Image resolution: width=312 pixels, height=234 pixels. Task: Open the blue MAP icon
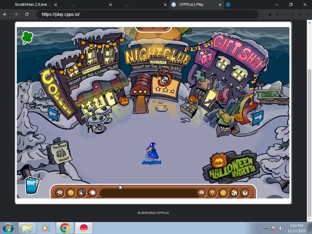[x=32, y=185]
